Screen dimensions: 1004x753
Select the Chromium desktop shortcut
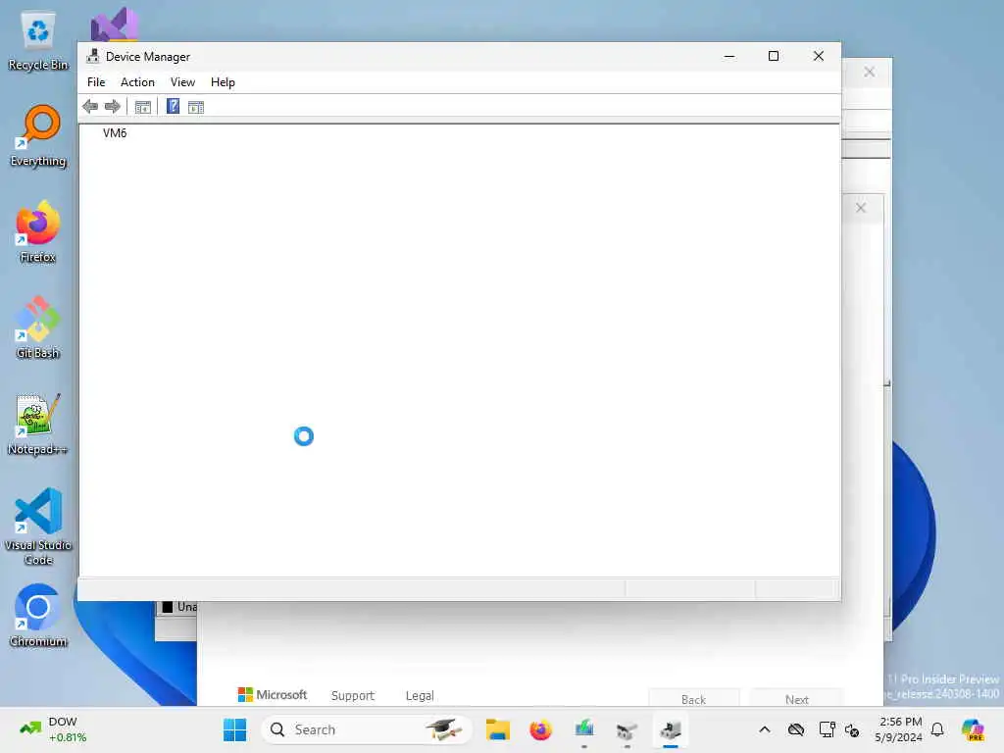pos(38,616)
